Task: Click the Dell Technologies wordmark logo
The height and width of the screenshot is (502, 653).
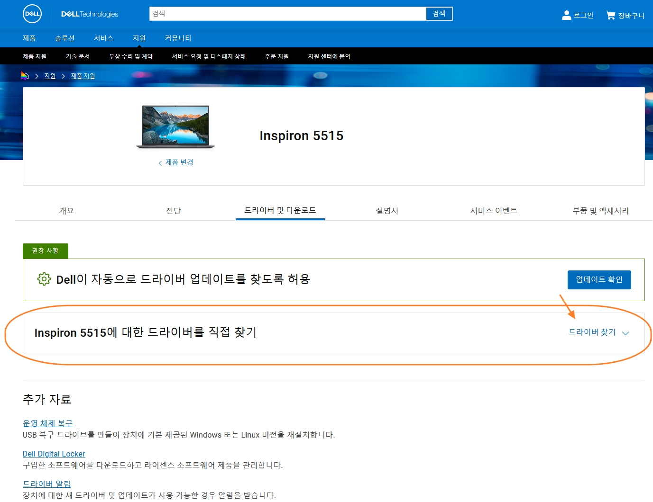Action: click(90, 14)
